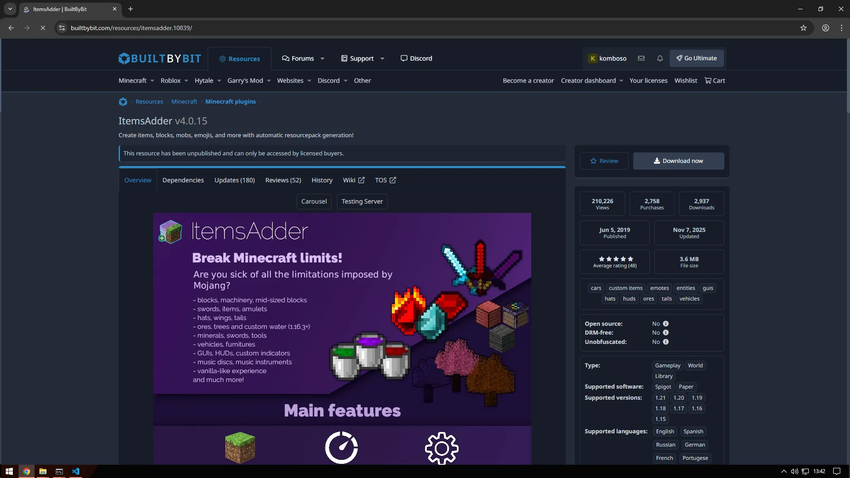850x478 pixels.
Task: View site information icon in address bar
Action: (62, 28)
